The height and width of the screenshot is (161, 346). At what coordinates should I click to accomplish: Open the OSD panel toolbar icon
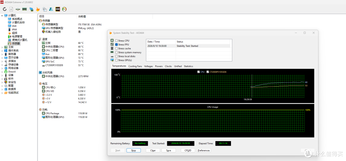[58, 9]
